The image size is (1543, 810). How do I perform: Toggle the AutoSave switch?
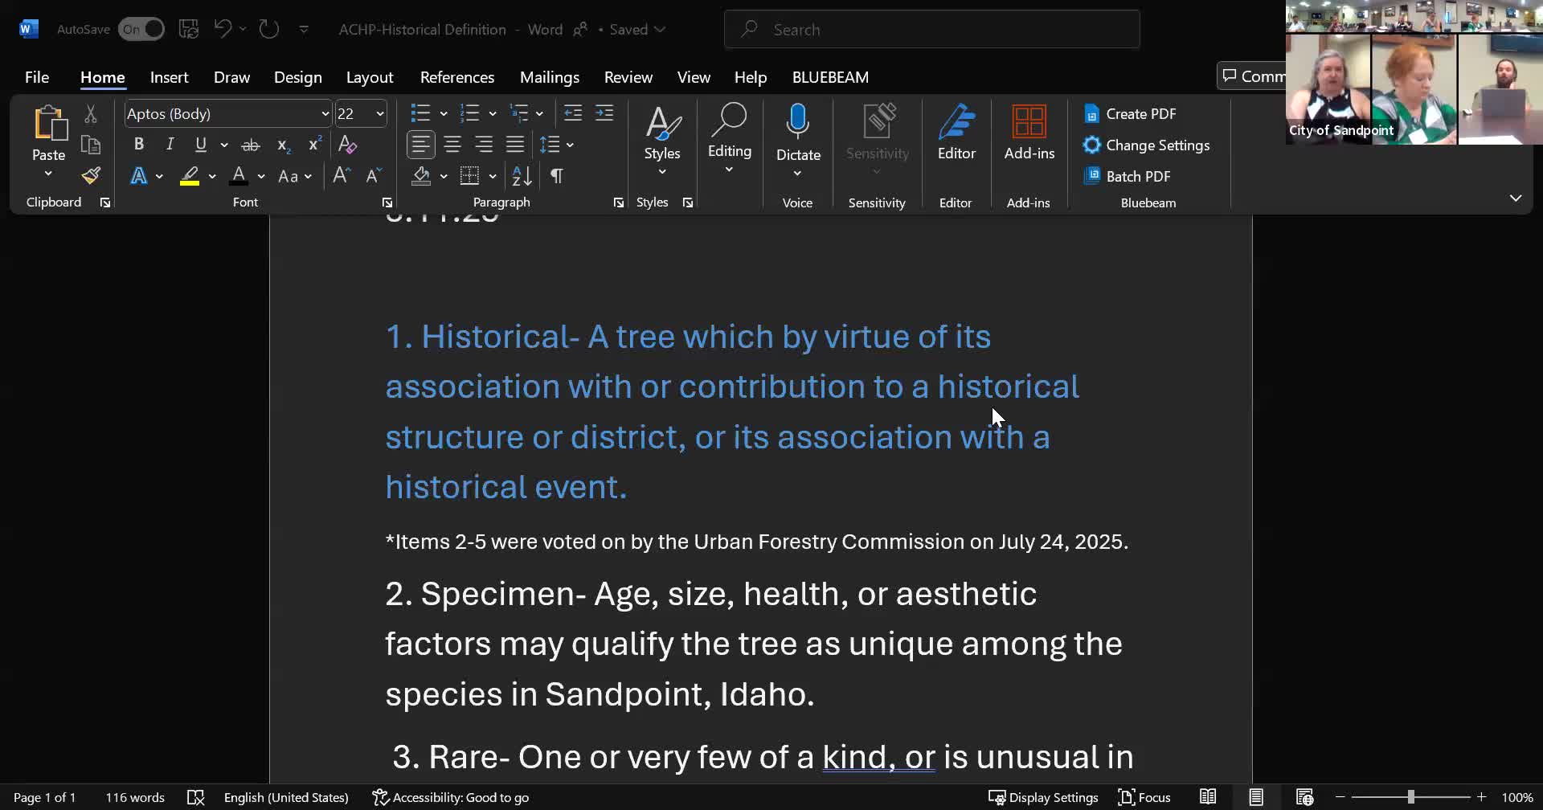pos(141,30)
